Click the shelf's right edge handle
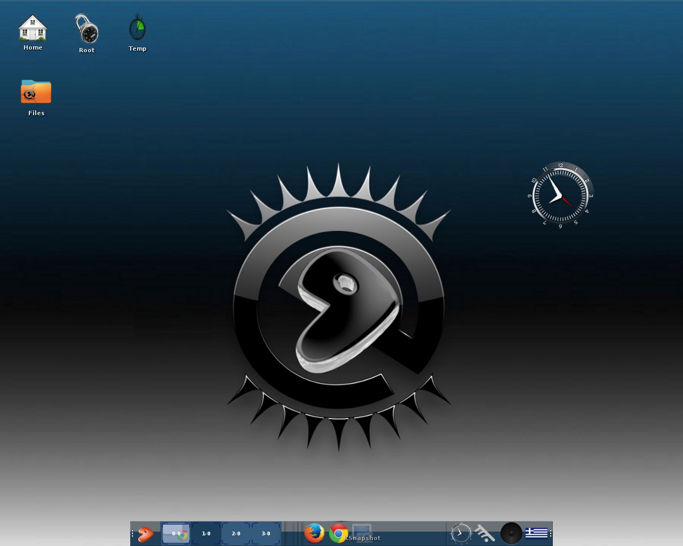The image size is (683, 546). click(551, 533)
